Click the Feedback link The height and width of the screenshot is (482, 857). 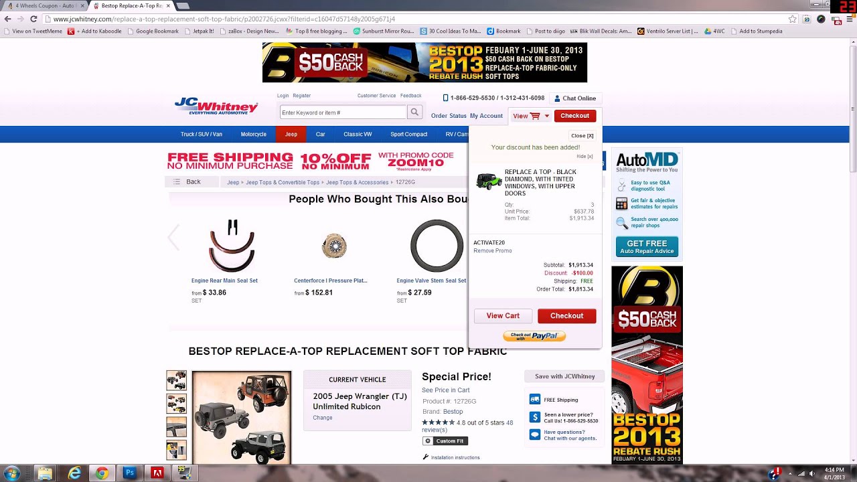[411, 96]
